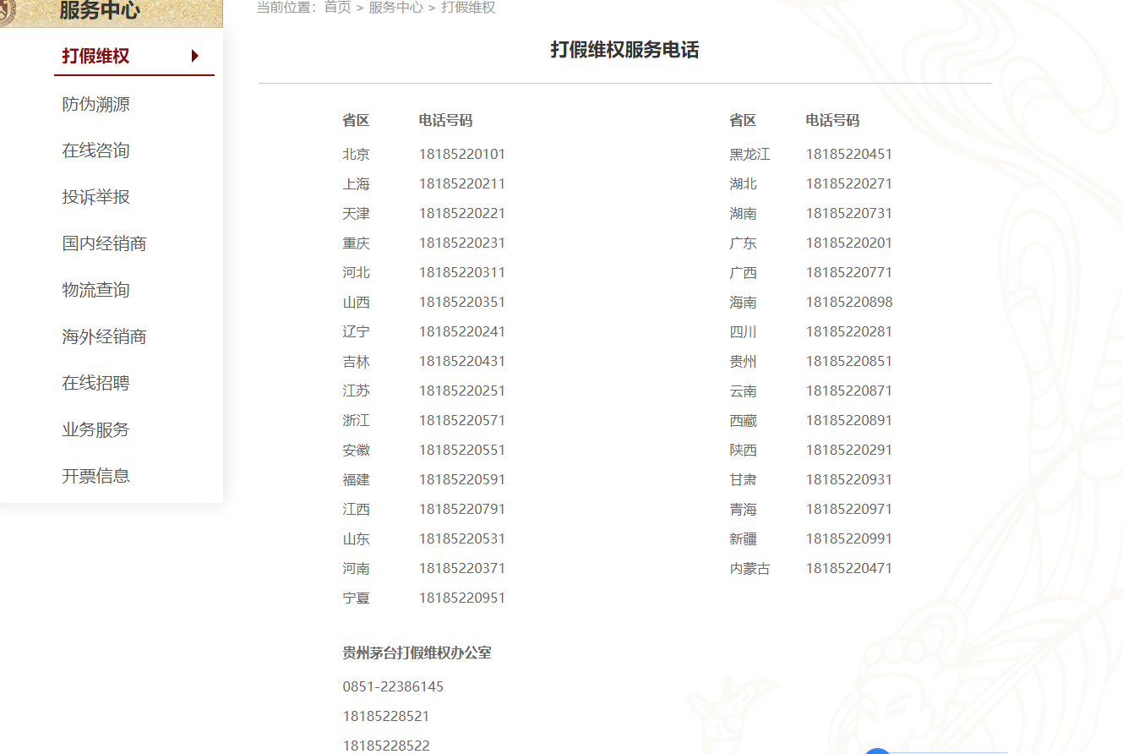Open 防伪溯源 in the sidebar
The image size is (1123, 754).
(95, 104)
